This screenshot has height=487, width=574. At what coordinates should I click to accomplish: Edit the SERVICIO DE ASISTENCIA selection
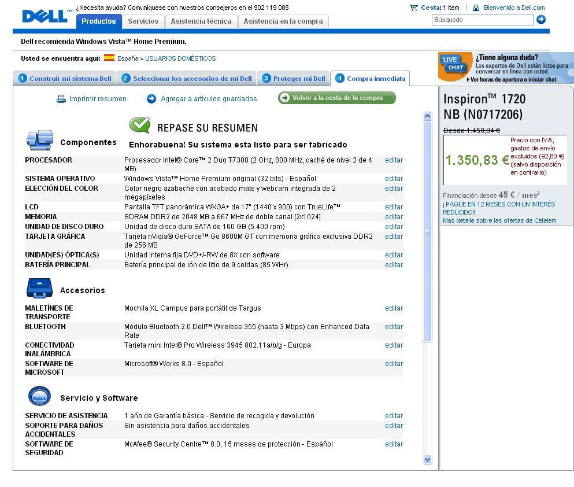pos(394,416)
